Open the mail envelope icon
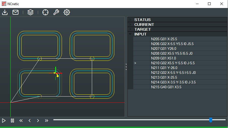228x128 pixels. click(15, 12)
